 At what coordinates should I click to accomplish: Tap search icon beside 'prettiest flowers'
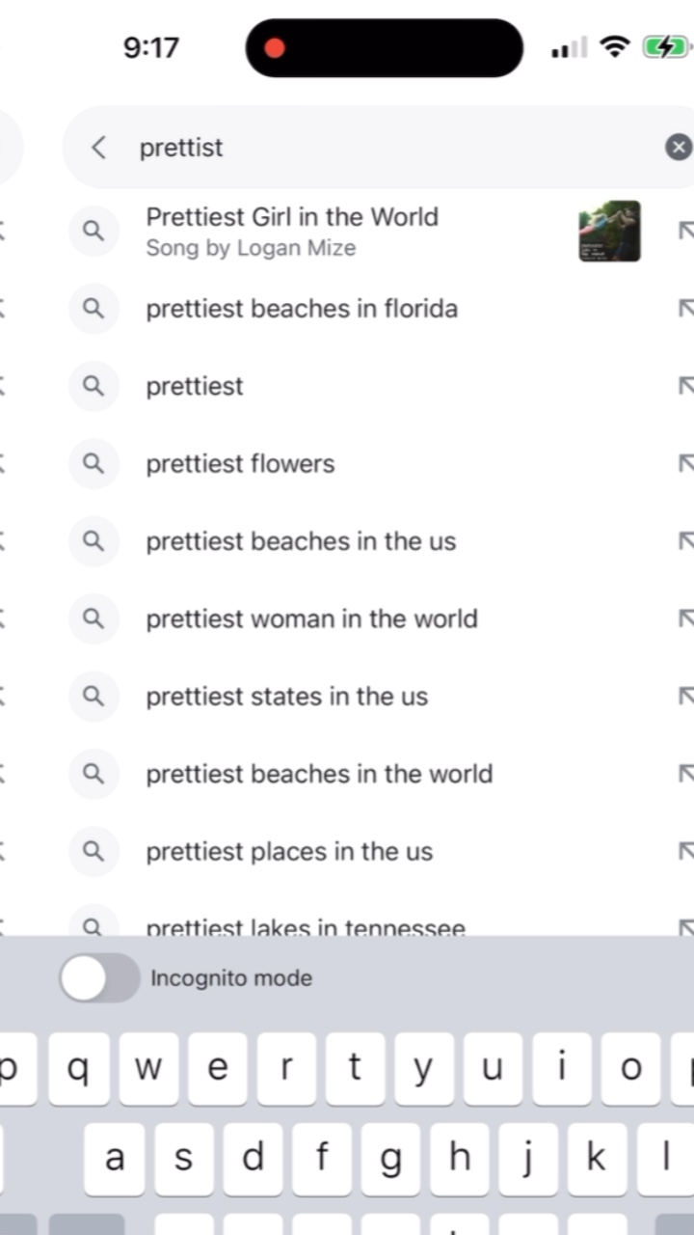click(x=93, y=463)
